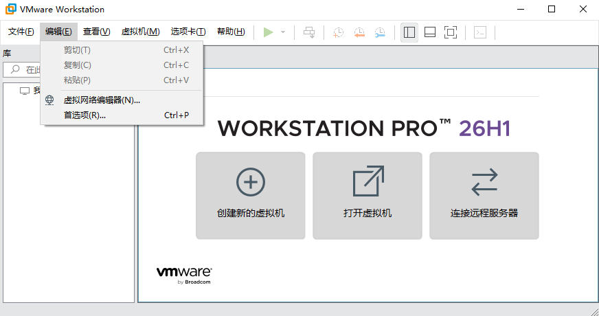Click 连接远程服务器 tile
The width and height of the screenshot is (599, 316).
click(484, 196)
